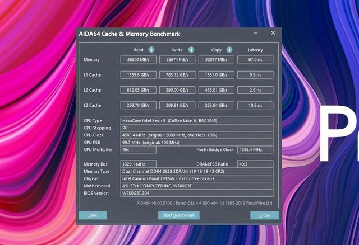The image size is (359, 245).
Task: Select L1 Cache read 1555.8 GB/s
Action: (x=139, y=75)
